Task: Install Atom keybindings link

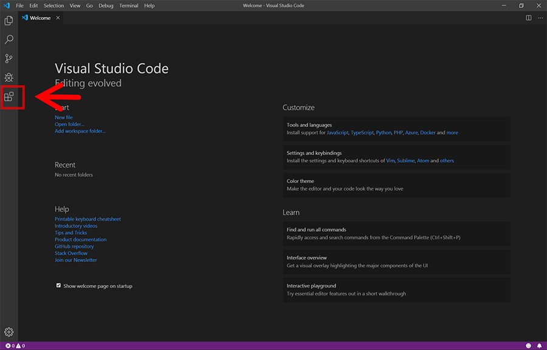Action: 423,161
